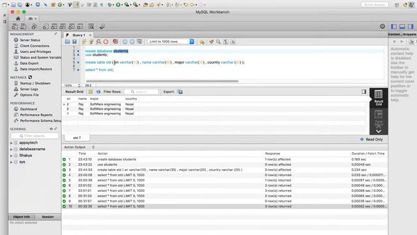The width and height of the screenshot is (417, 235).
Task: Close the Query 1 tab
Action: tap(90, 35)
